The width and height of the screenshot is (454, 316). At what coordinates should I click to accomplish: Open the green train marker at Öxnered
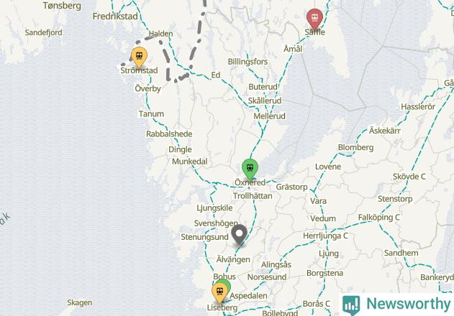pyautogui.click(x=250, y=169)
